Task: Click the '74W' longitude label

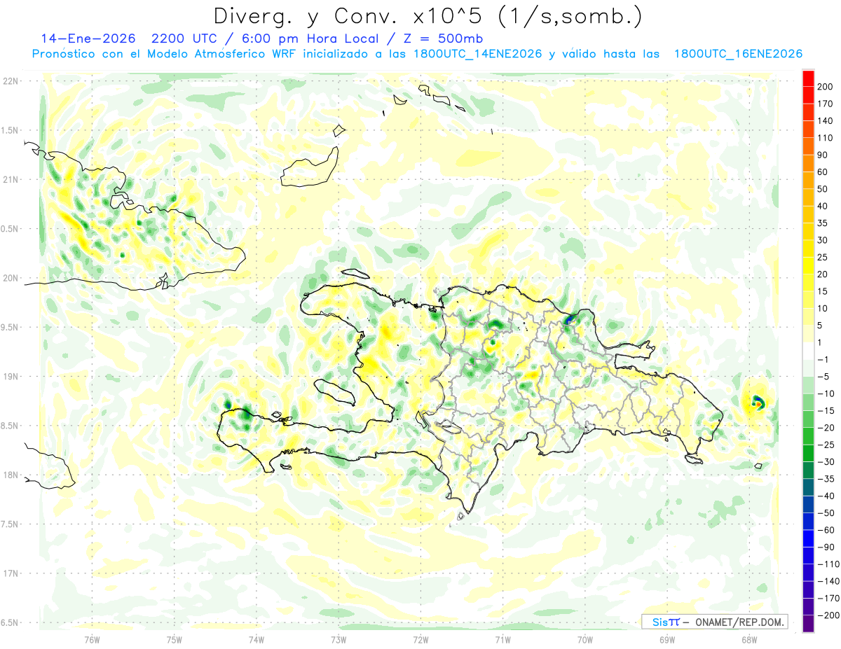Action: 257,639
